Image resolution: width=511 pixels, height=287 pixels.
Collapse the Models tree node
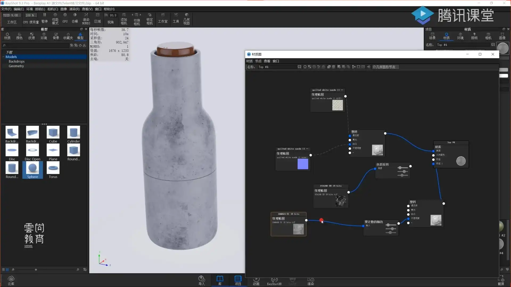3,57
